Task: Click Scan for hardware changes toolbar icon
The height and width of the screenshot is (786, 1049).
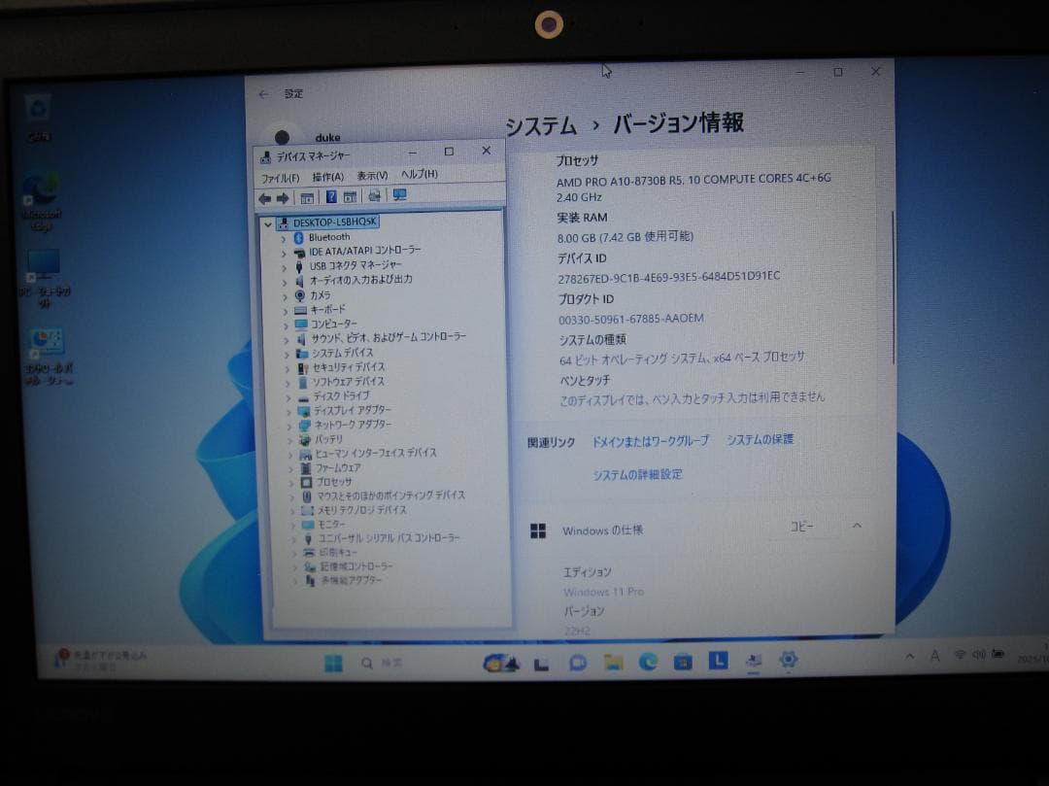Action: pos(377,195)
